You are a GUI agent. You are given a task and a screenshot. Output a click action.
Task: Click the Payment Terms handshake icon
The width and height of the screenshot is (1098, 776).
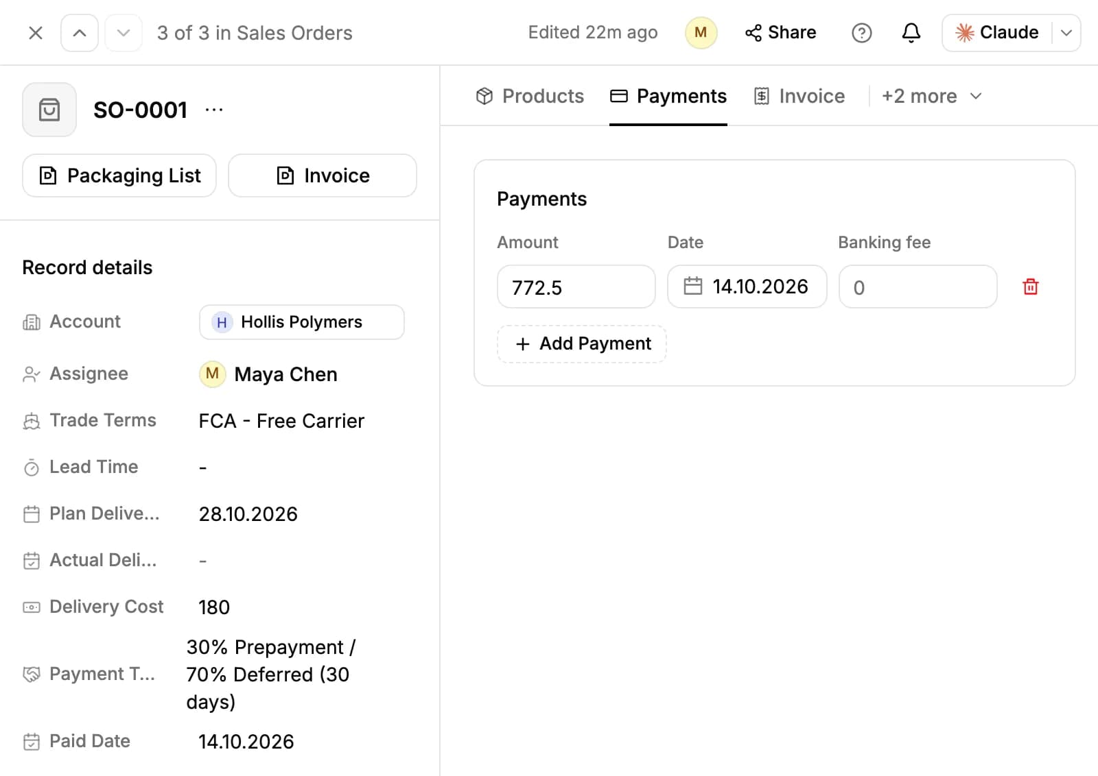[x=32, y=675]
